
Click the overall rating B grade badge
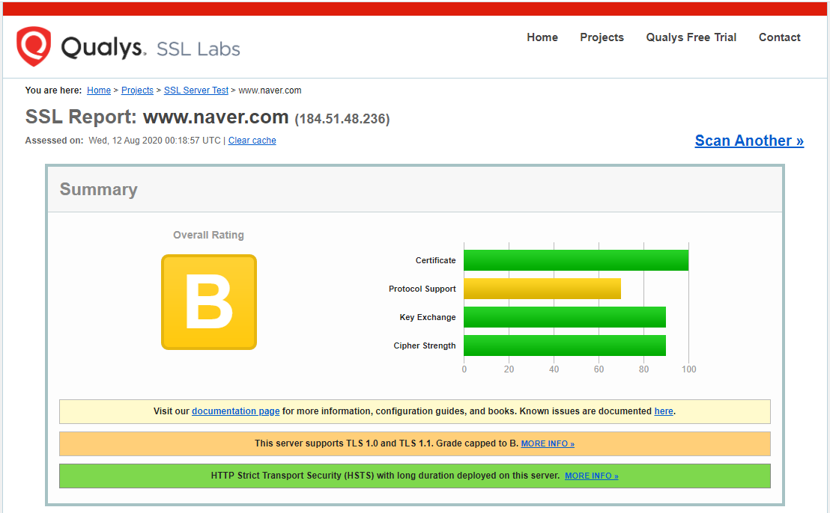[x=209, y=302]
